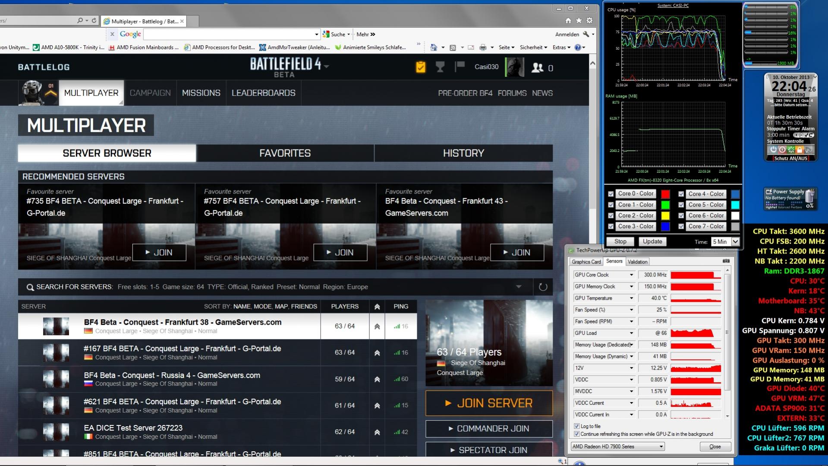Open the Help question-mark icon in the command bar

tap(578, 48)
